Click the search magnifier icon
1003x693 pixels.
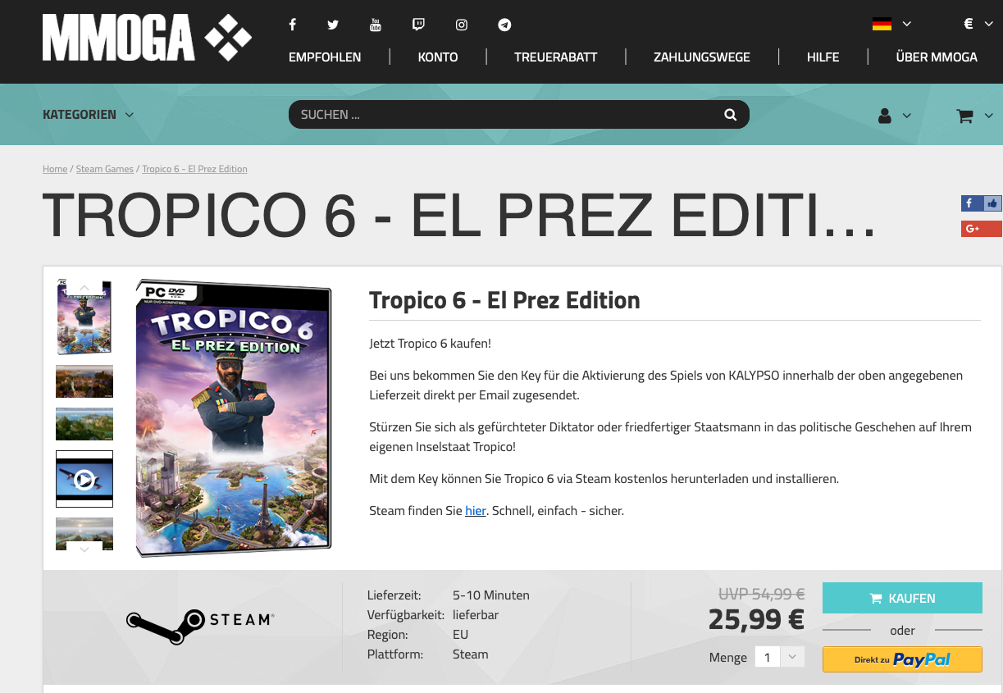[x=730, y=115]
